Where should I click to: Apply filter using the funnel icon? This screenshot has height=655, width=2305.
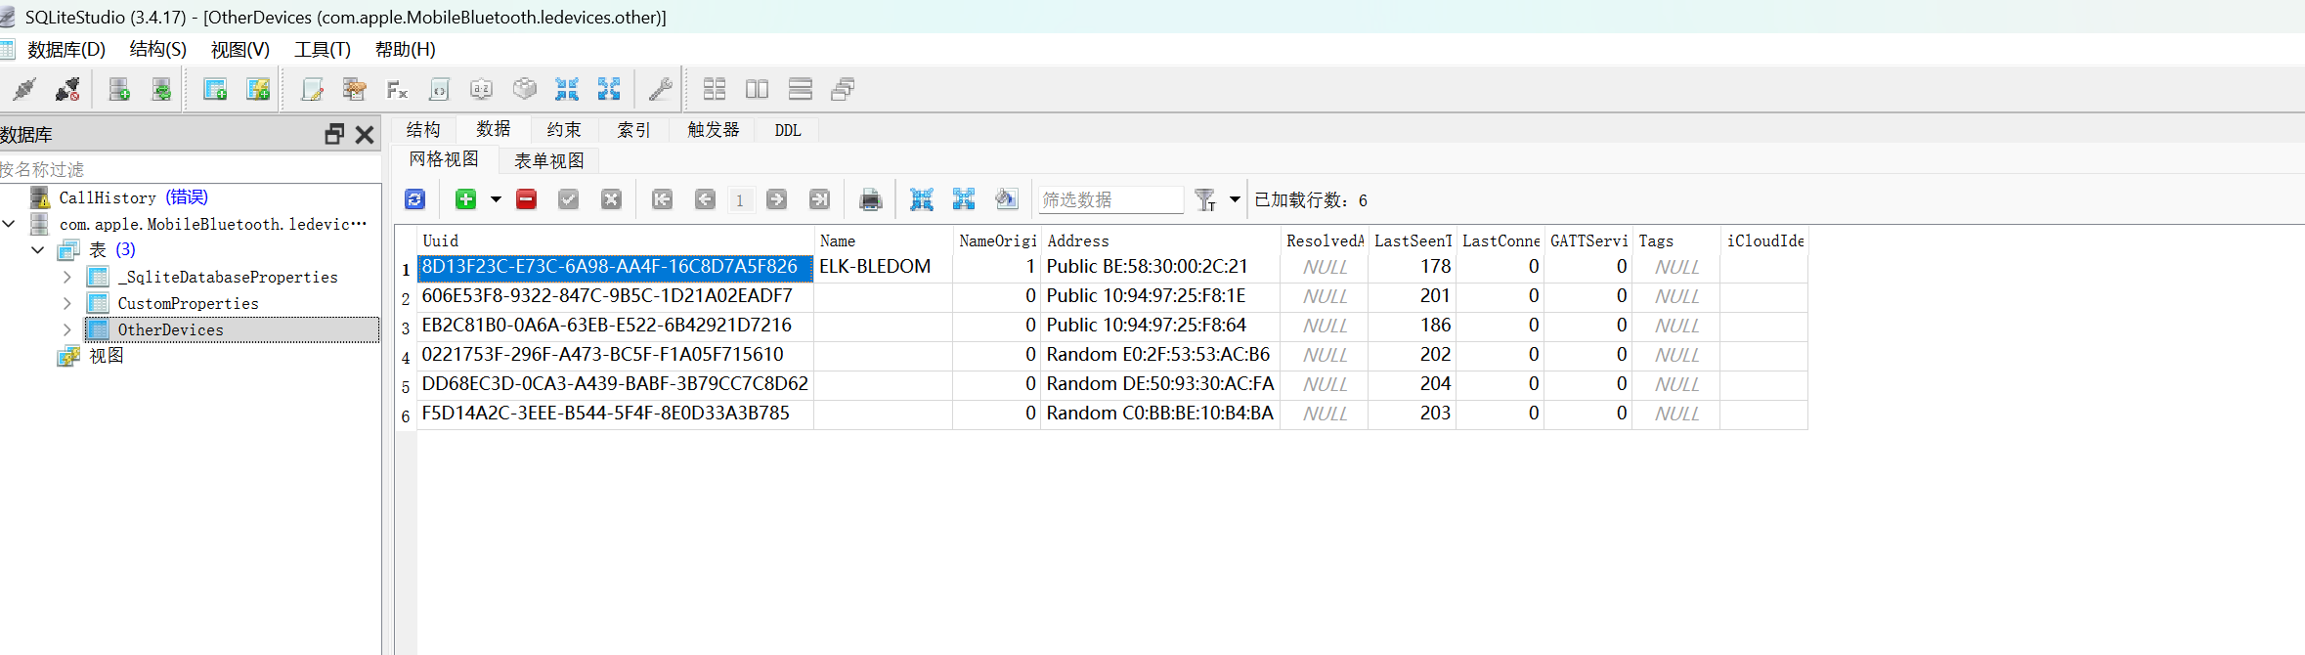point(1205,199)
